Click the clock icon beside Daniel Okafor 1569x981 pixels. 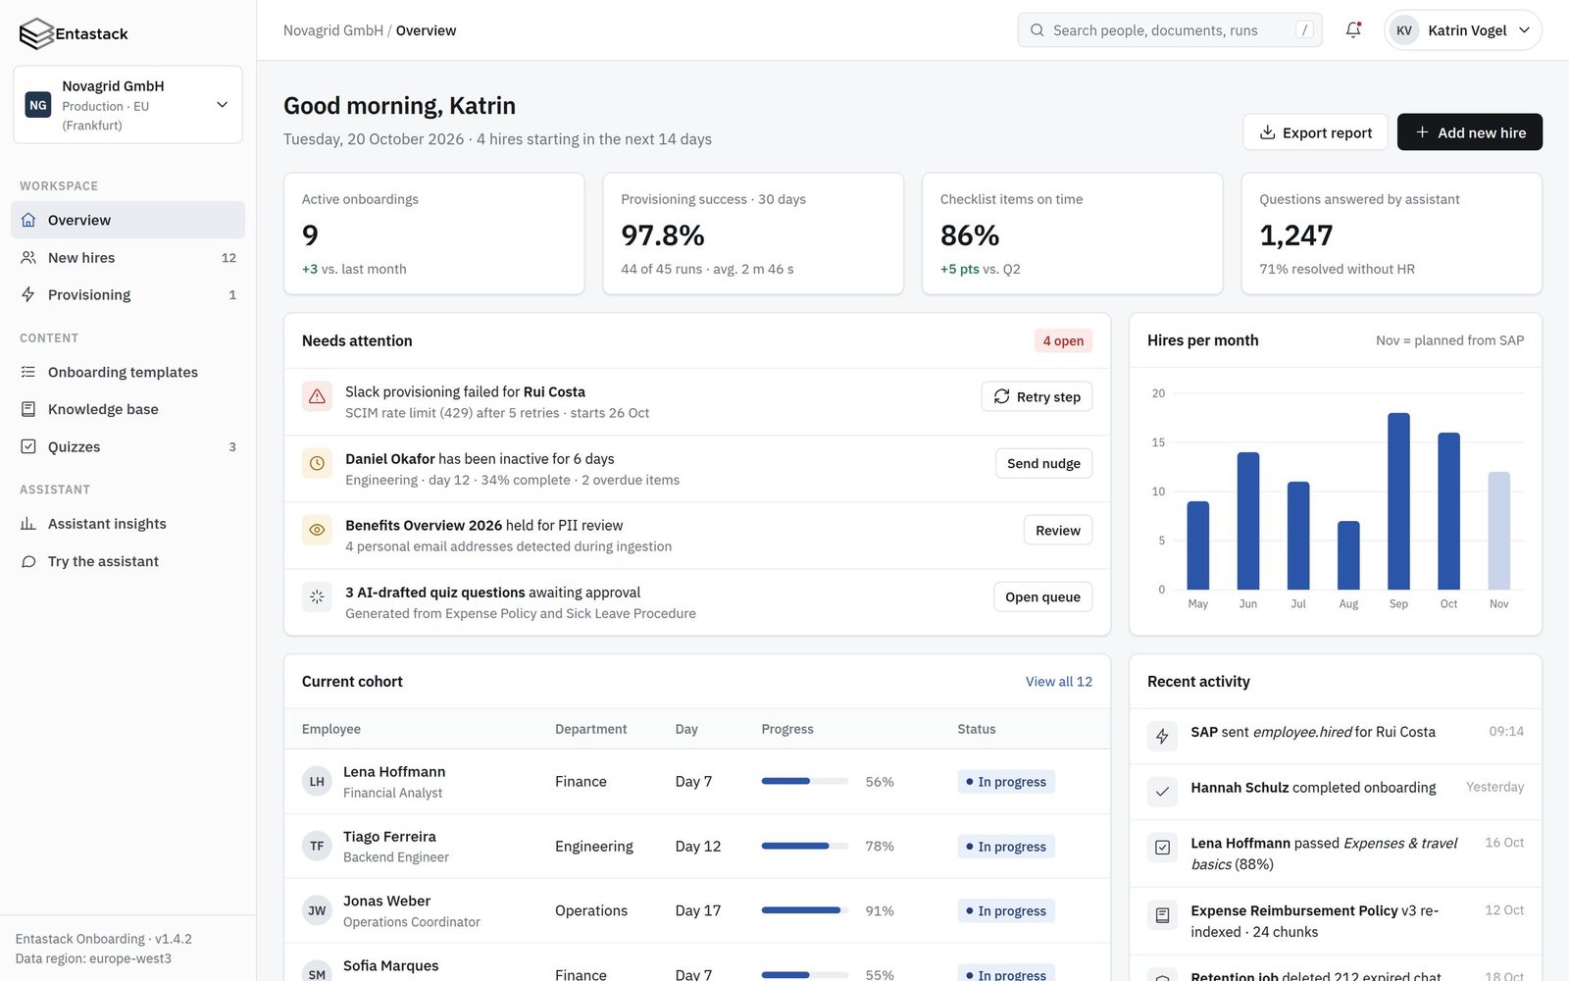317,463
